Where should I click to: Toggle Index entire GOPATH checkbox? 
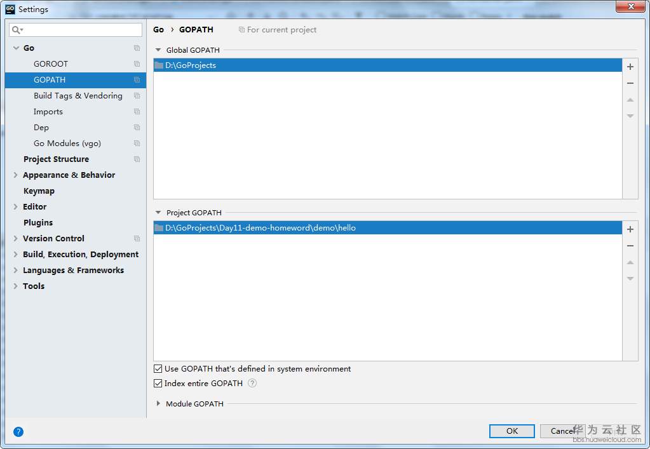(158, 383)
